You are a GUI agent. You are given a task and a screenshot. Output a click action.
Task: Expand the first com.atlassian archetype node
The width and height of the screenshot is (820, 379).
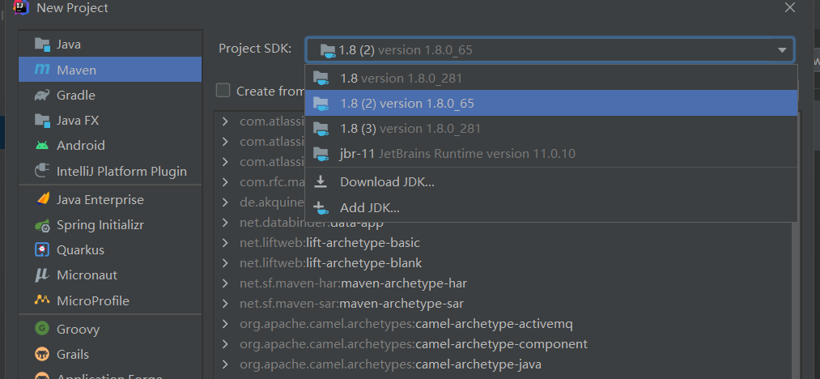pos(225,121)
